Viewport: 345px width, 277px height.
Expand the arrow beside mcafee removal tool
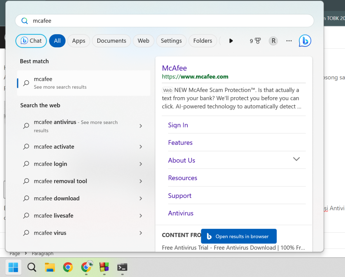[141, 181]
